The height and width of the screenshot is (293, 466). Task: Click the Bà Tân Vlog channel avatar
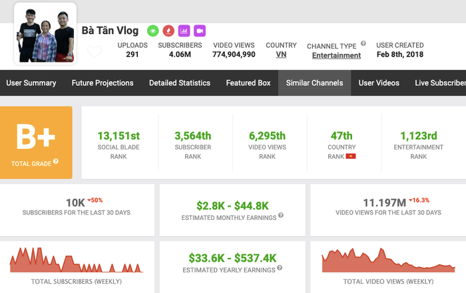(45, 34)
